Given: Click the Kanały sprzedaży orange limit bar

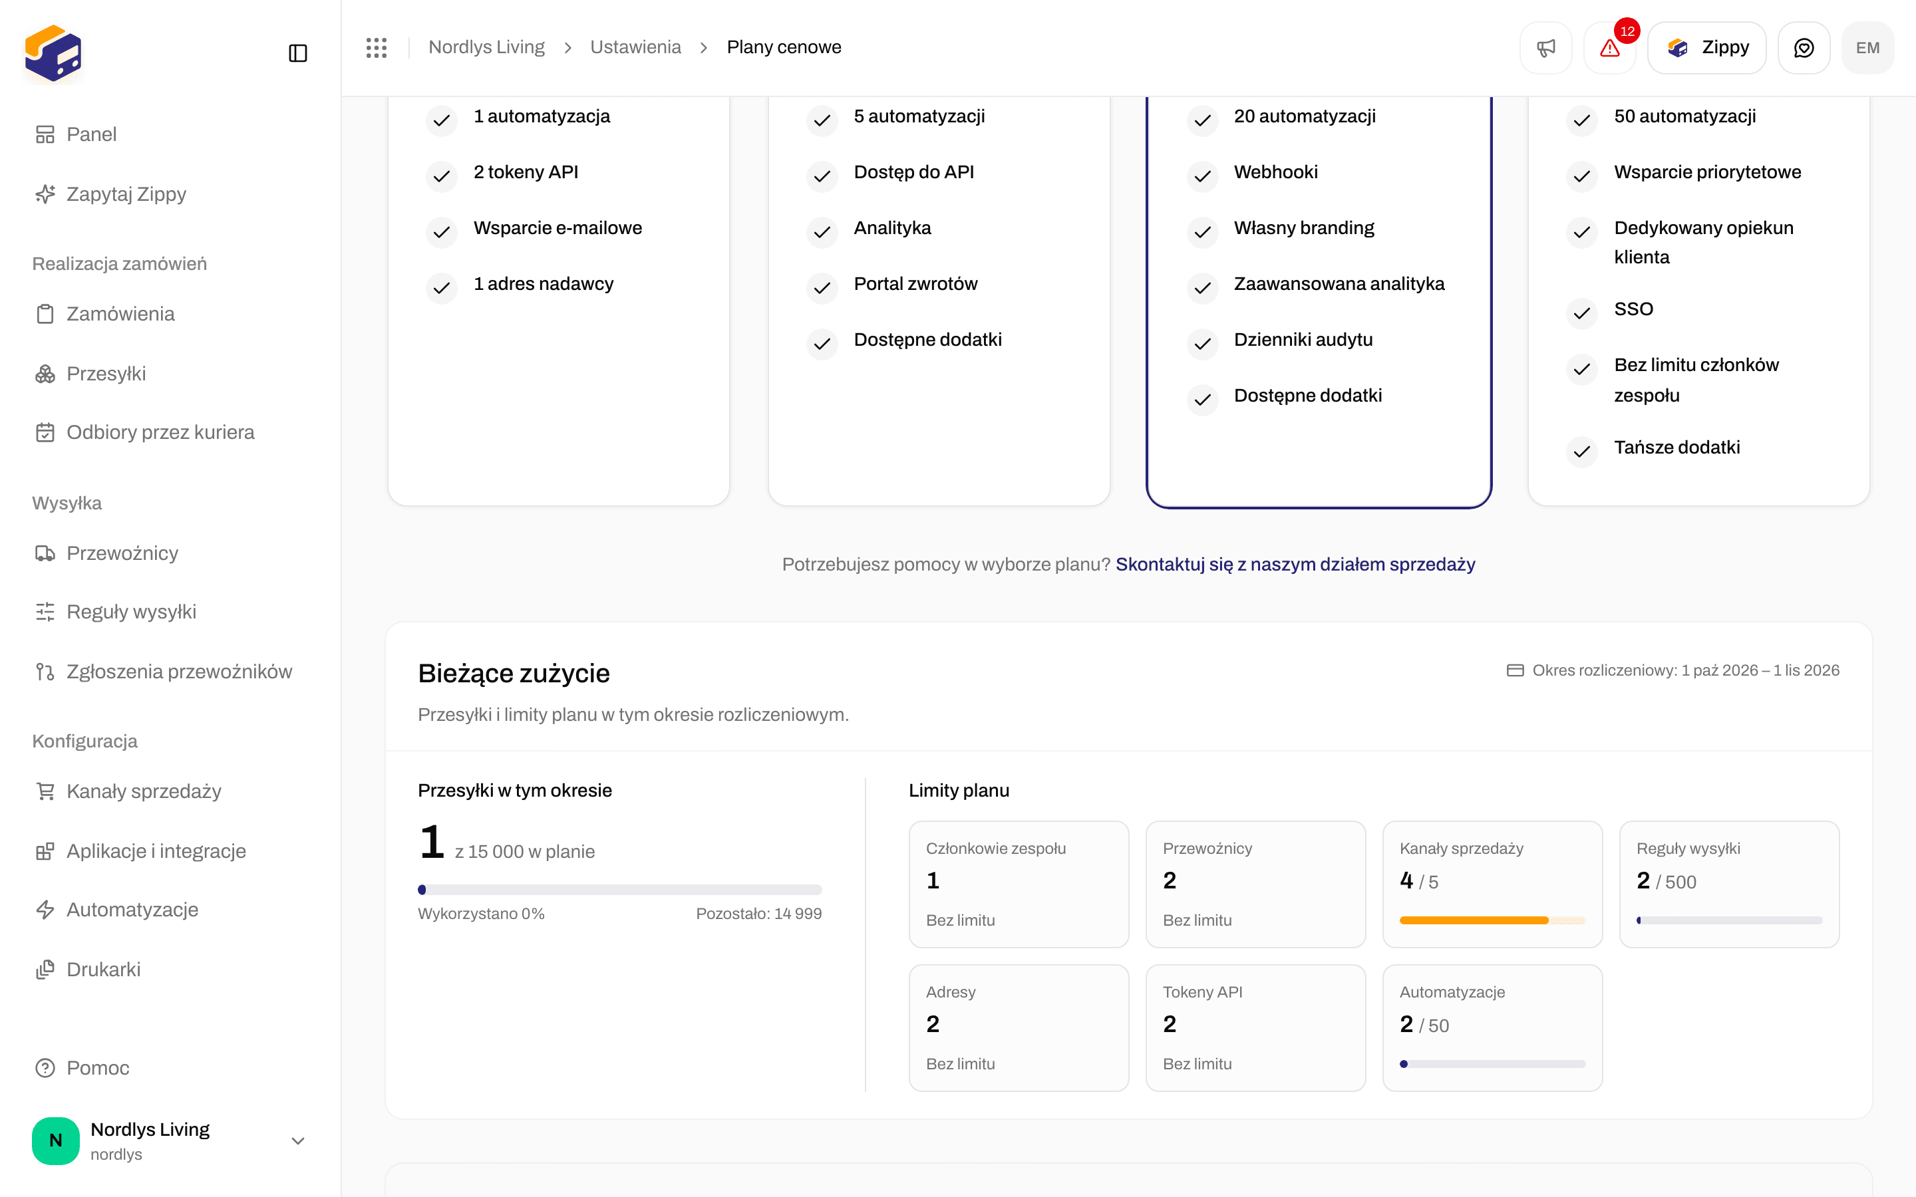Looking at the screenshot, I should (1492, 920).
